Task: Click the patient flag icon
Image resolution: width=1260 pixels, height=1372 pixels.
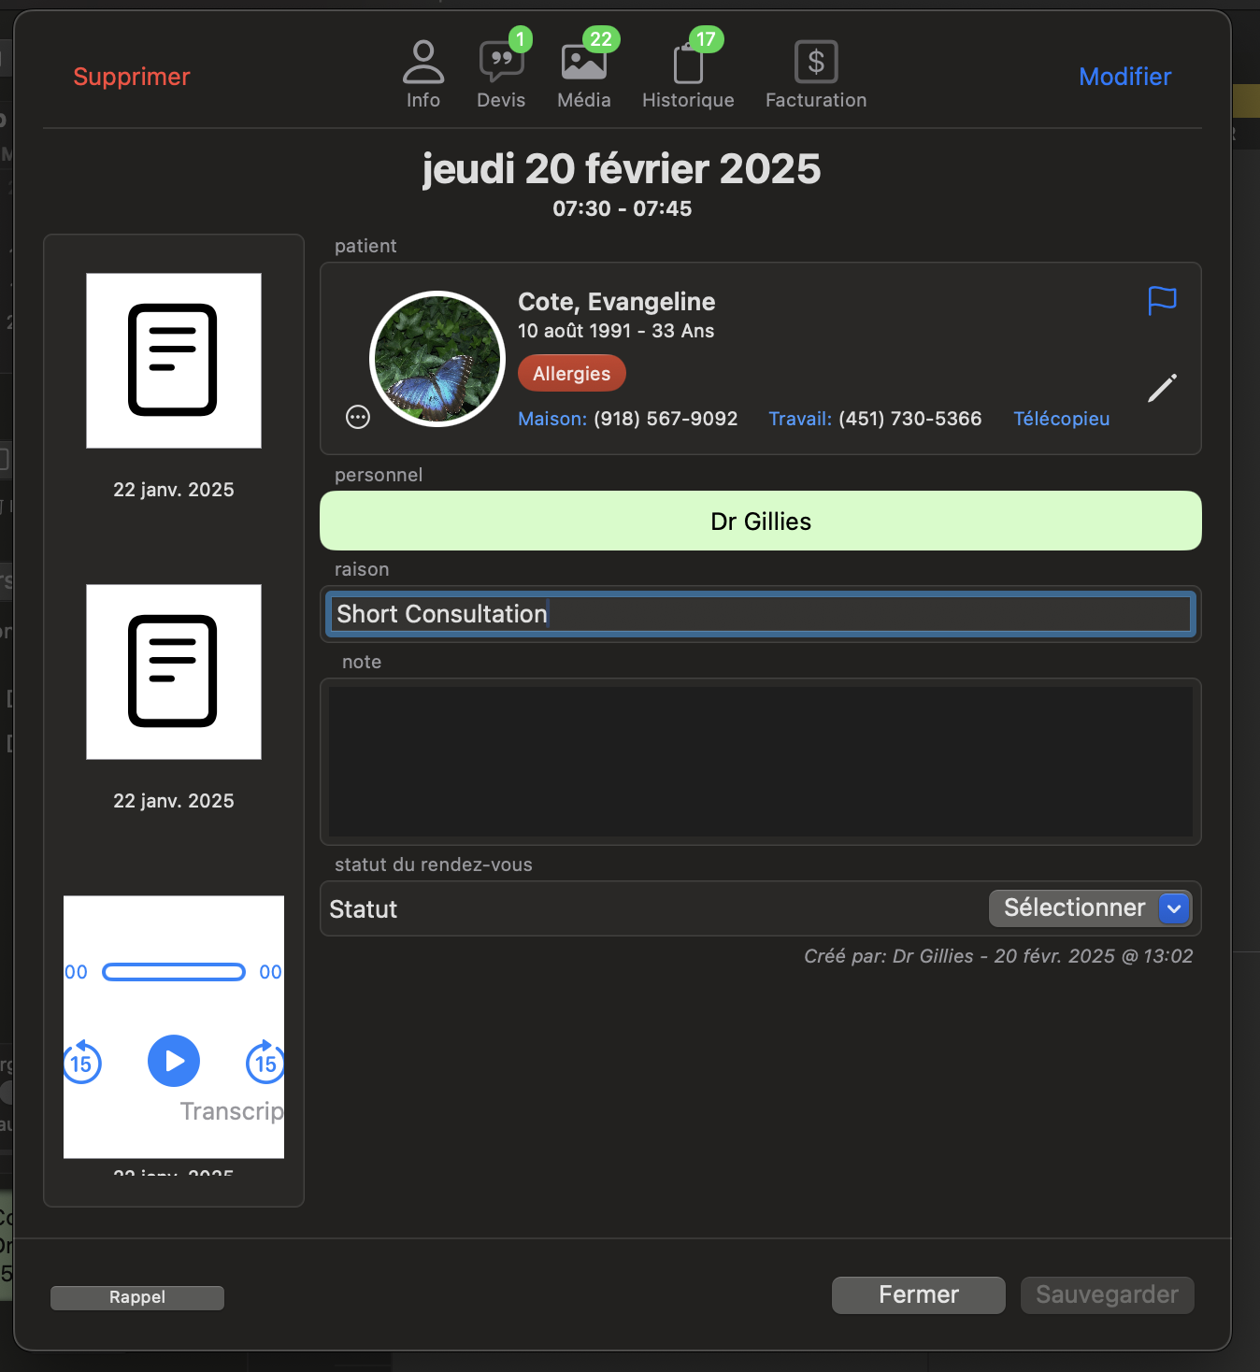Action: point(1162,300)
